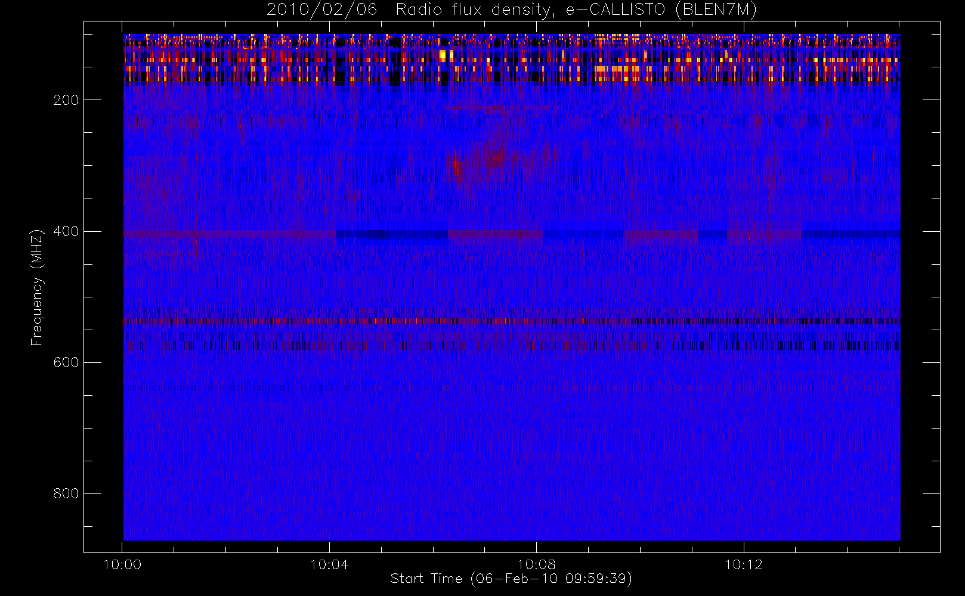Select the 600 frequency tick label
This screenshot has width=965, height=596.
point(66,362)
